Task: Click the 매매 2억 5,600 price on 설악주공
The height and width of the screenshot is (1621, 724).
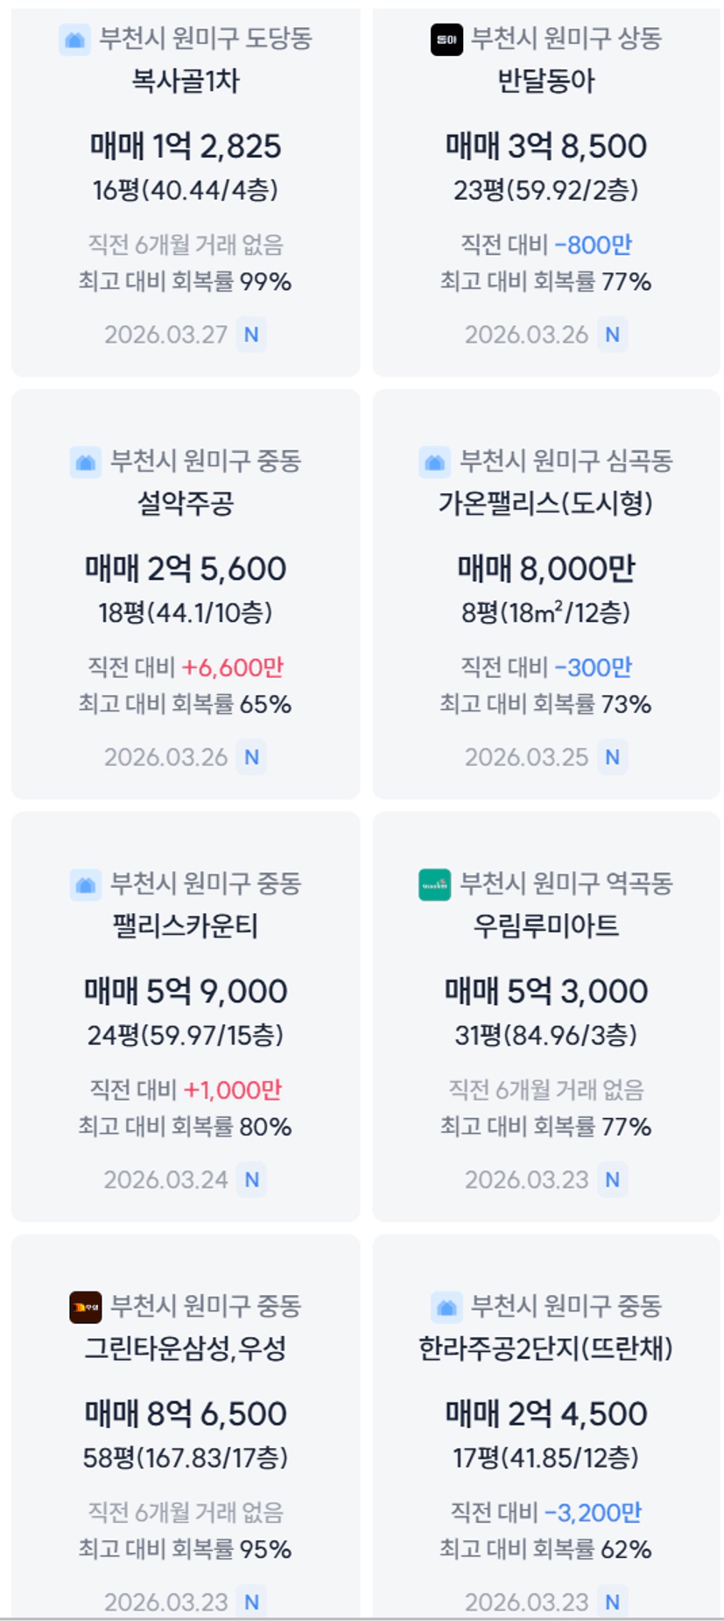Action: (x=186, y=570)
